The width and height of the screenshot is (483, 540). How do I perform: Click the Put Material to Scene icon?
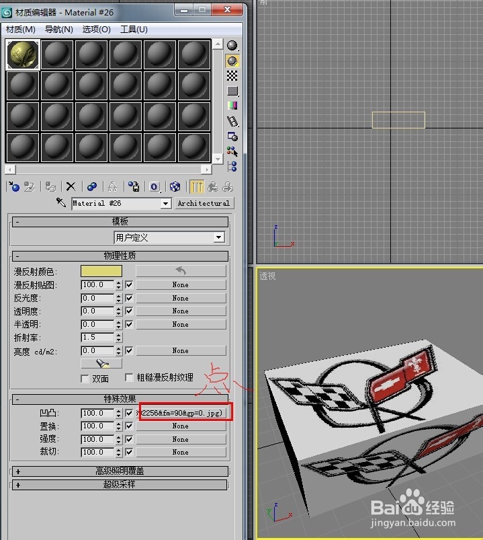tap(30, 187)
